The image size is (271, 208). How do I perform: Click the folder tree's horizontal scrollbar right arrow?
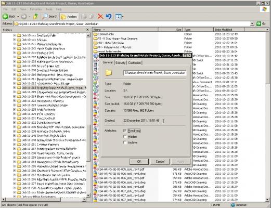tap(84, 199)
